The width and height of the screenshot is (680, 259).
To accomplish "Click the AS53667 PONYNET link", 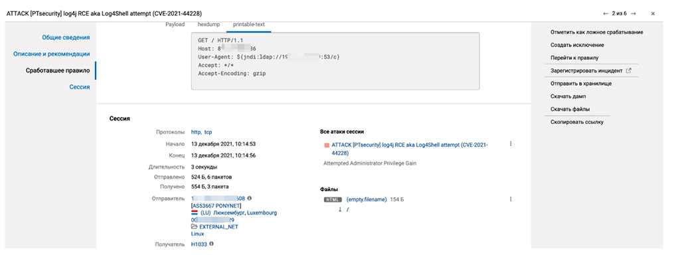I will 216,206.
